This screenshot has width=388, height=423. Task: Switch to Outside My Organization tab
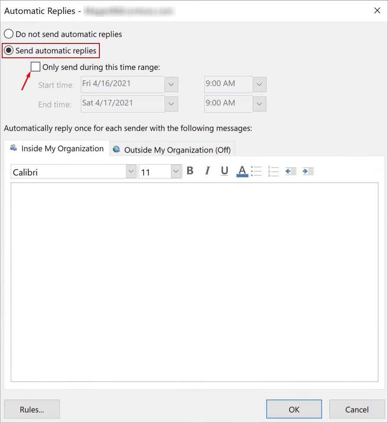tap(172, 149)
